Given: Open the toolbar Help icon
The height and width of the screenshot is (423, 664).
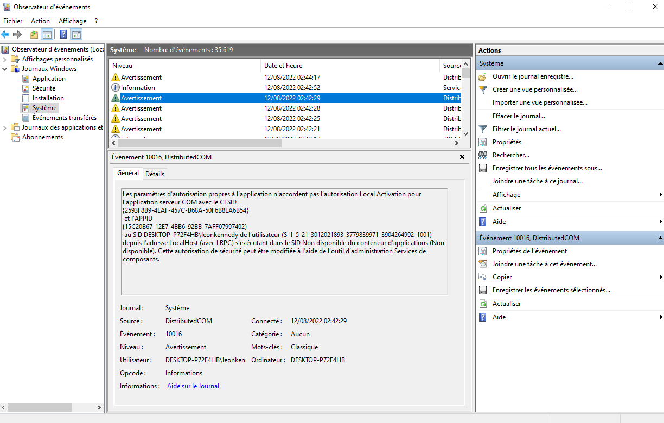Looking at the screenshot, I should 63,35.
